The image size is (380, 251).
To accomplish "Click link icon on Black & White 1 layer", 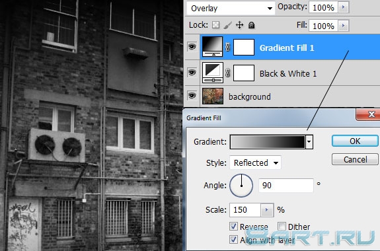I will click(227, 73).
